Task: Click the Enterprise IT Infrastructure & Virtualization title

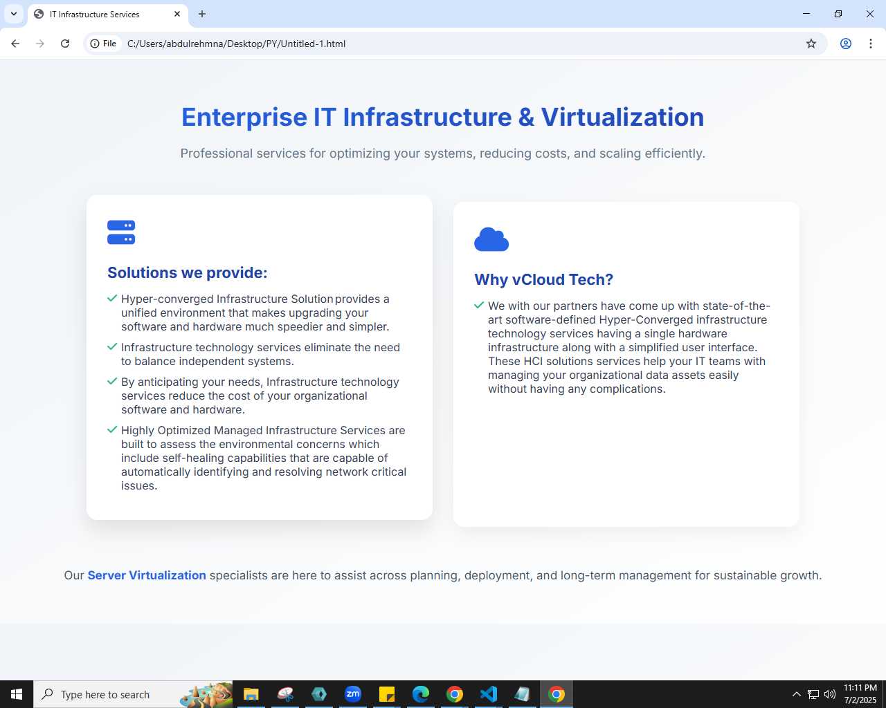Action: [443, 117]
